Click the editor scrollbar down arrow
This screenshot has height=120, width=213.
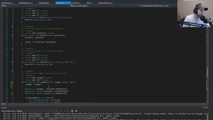(x=207, y=101)
